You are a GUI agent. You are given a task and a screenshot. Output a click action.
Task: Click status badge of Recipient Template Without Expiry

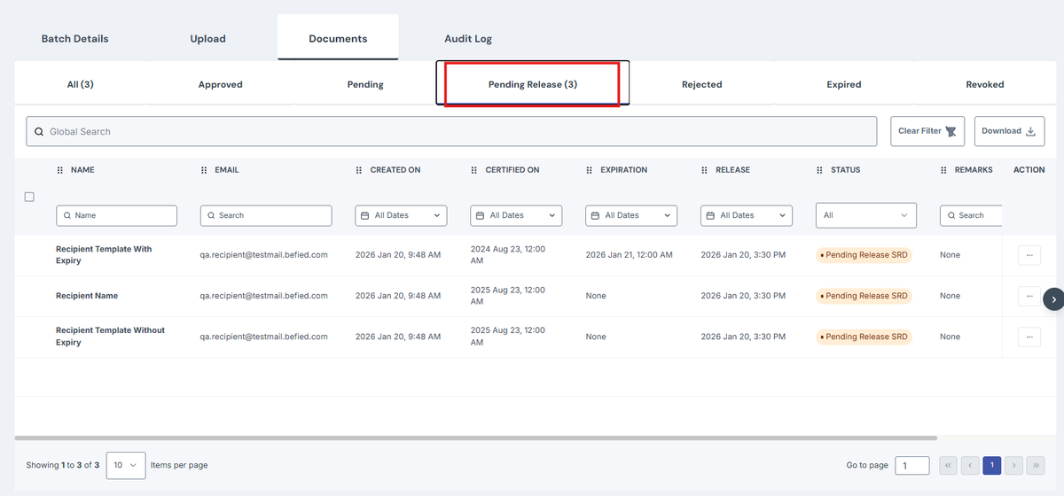864,337
